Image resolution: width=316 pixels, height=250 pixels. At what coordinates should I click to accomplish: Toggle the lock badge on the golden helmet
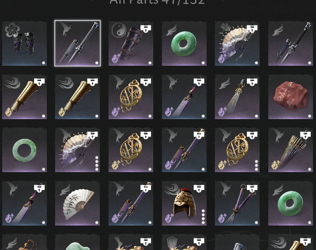tap(199, 188)
